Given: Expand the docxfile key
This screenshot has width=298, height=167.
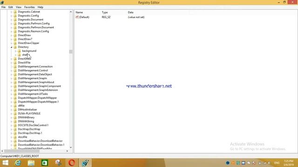Looking at the screenshot, I should click(11, 137).
